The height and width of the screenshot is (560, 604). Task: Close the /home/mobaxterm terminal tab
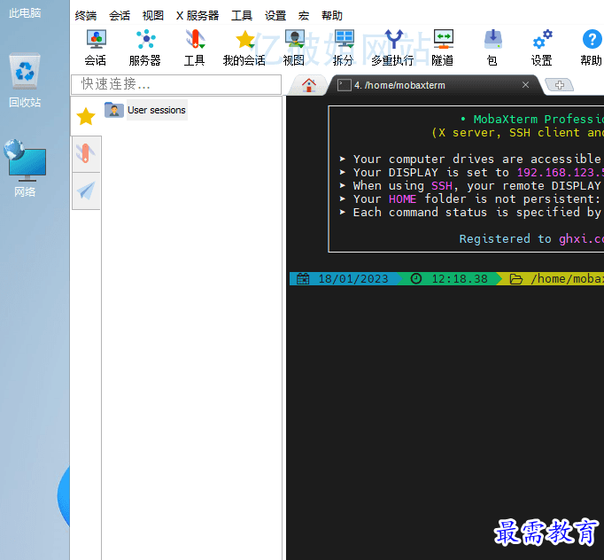point(525,85)
